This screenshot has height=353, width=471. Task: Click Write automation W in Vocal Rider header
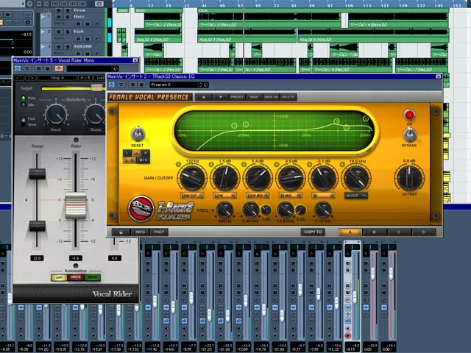tap(47, 68)
